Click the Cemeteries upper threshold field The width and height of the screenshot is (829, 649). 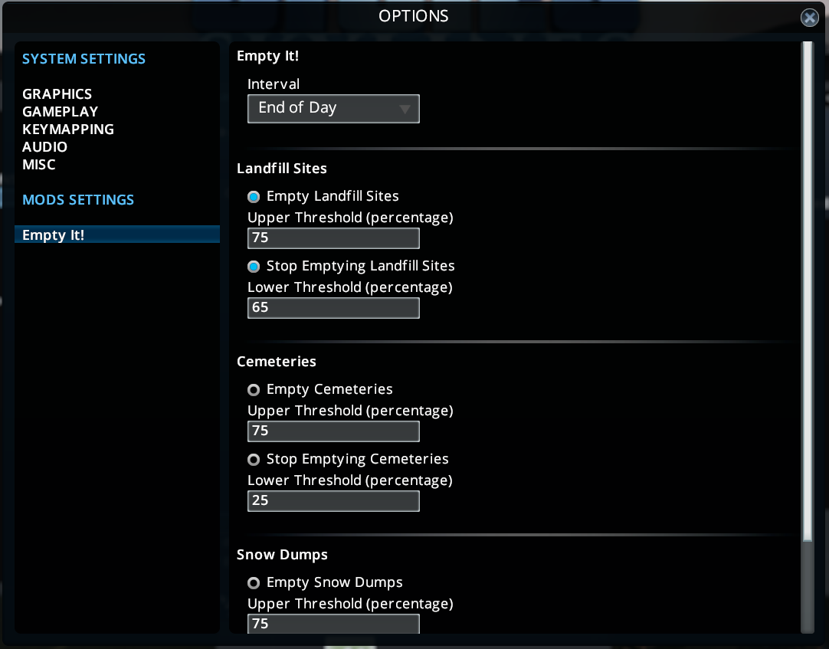tap(333, 431)
